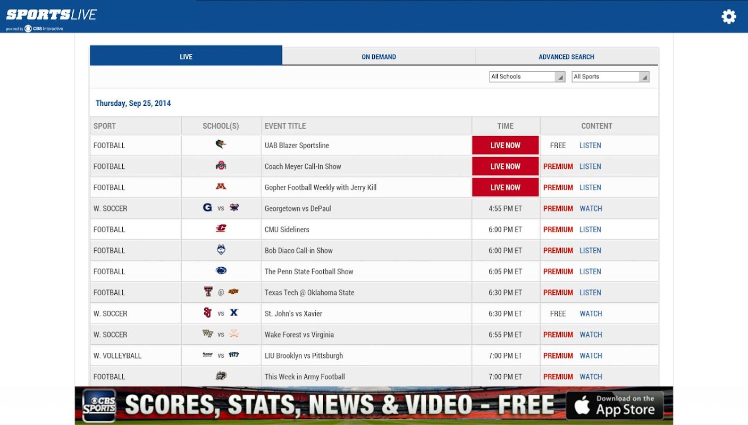Screen dimensions: 748x425
Task: Listen to Texas Tech @ Oklahoma State
Action: 590,292
